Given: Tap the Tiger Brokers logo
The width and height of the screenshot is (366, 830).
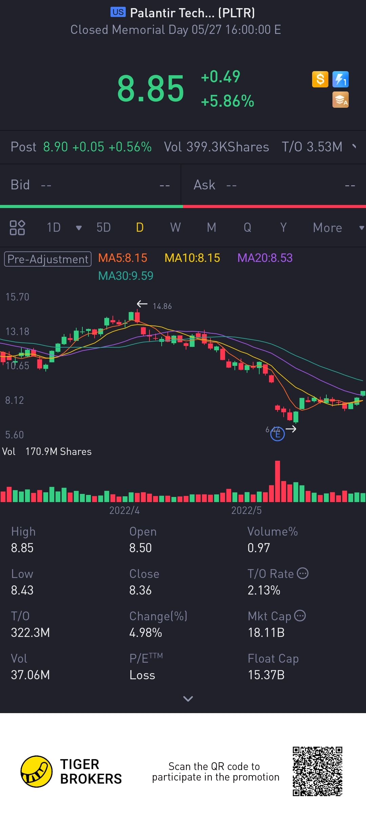Looking at the screenshot, I should (x=71, y=771).
